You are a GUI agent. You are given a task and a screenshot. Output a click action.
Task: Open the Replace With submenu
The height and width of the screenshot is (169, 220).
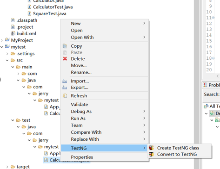(105, 139)
